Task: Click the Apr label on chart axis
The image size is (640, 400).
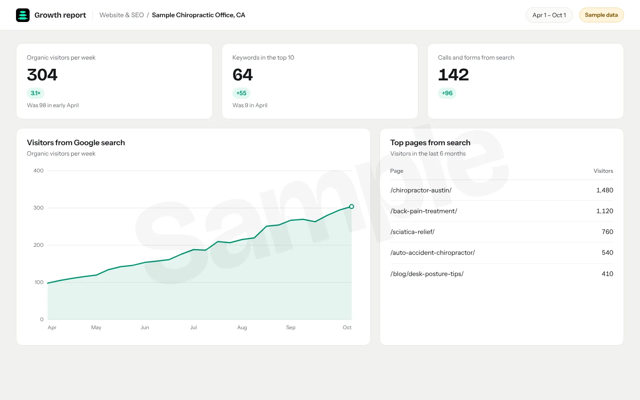Action: coord(52,328)
